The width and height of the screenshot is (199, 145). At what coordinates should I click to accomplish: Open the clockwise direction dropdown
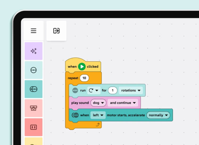click(x=93, y=90)
